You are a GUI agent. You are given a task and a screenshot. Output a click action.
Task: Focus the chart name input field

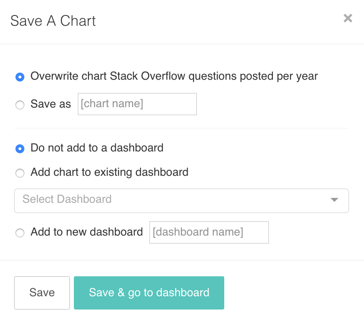[137, 104]
